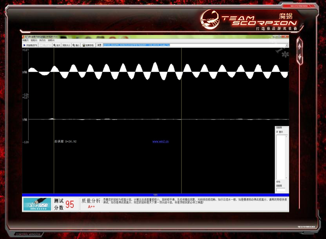The height and width of the screenshot is (239, 326).
Task: Open the first menu 档案(F)
Action: (x=25, y=40)
